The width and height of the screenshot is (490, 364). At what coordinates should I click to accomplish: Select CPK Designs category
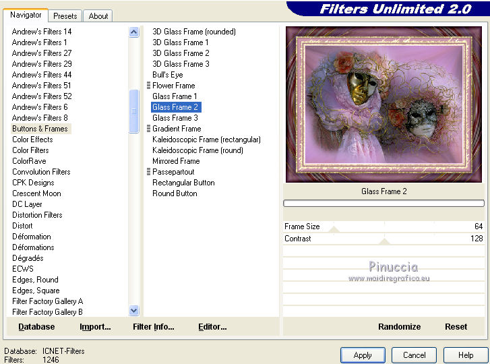(33, 183)
